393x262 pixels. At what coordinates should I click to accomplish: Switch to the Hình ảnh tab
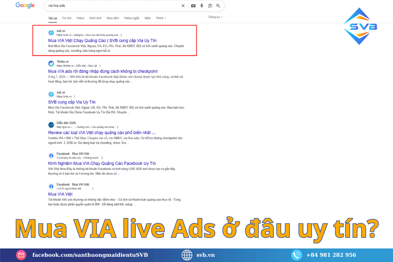point(95,18)
